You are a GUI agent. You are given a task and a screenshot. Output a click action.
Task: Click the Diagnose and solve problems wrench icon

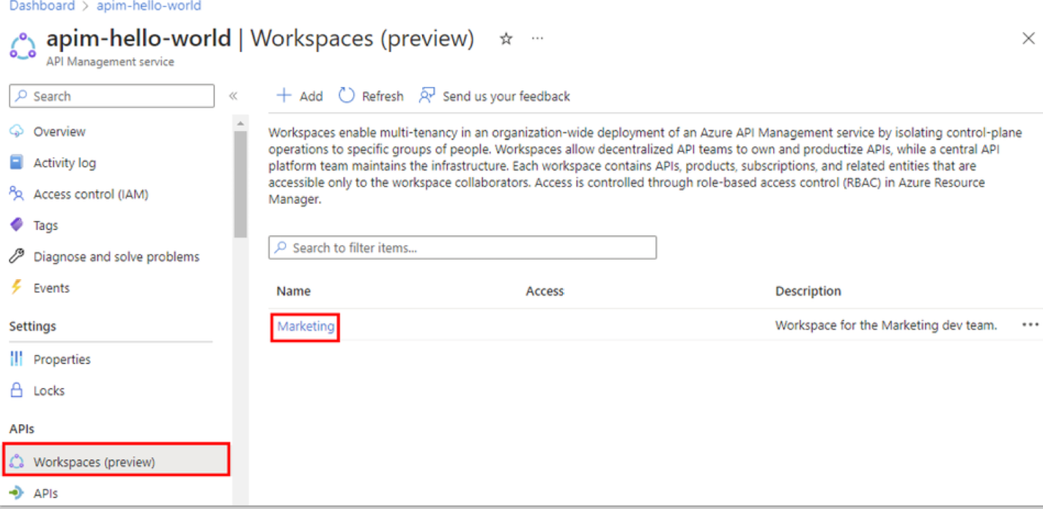16,256
